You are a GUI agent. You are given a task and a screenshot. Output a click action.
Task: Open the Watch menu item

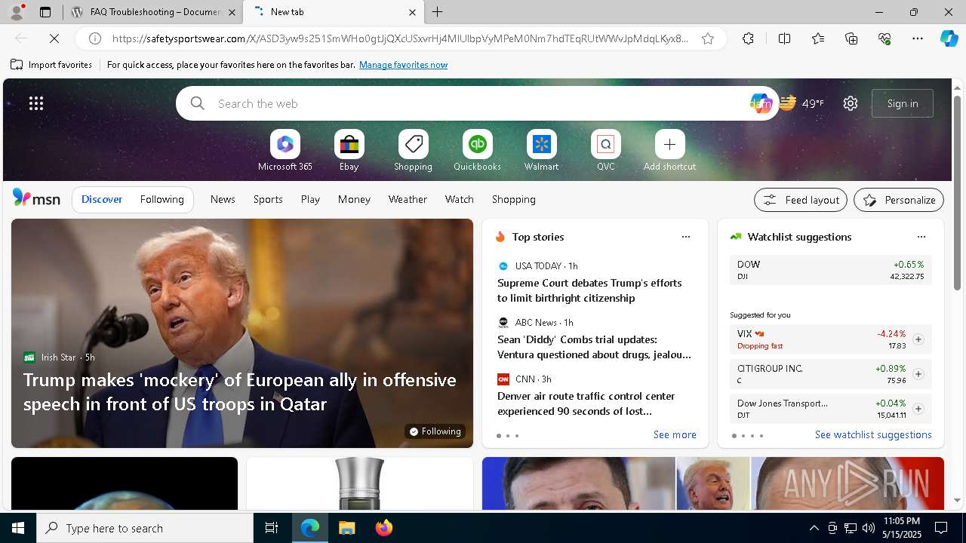[x=460, y=199]
